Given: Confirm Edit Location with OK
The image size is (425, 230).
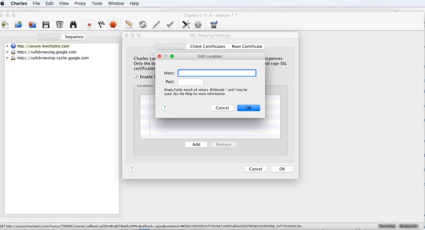Looking at the screenshot, I should [249, 108].
